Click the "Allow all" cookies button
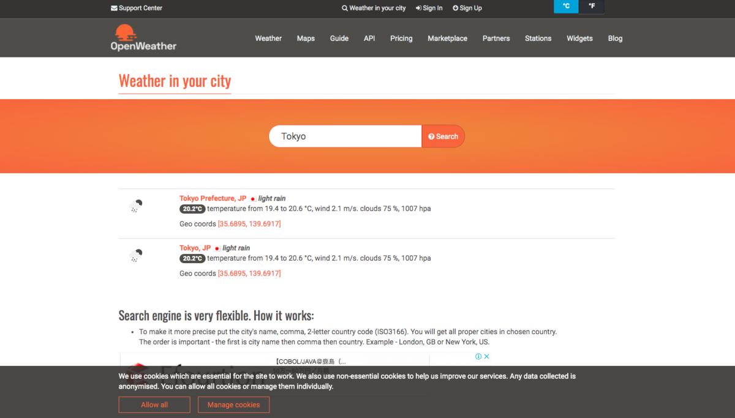This screenshot has height=418, width=735. point(154,405)
